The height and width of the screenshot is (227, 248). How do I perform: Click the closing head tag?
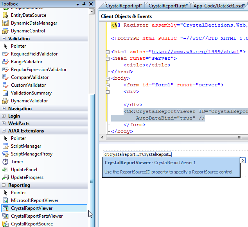tap(122, 72)
